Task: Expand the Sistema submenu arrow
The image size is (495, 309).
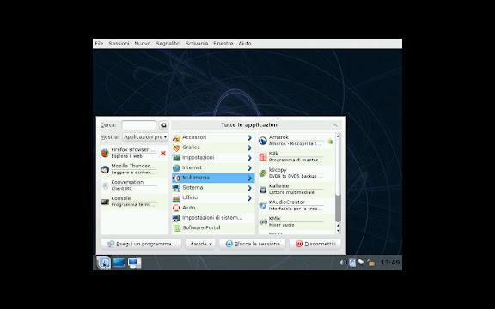Action: (x=250, y=188)
